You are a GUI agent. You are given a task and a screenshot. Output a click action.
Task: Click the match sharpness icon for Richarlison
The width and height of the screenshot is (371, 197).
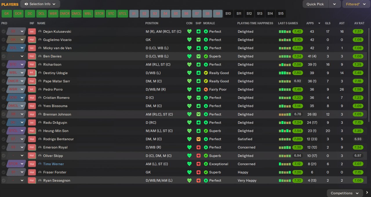(199, 65)
